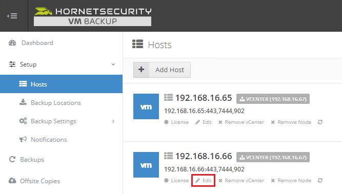Remove vCenter from host 192.168.16.65

click(241, 122)
